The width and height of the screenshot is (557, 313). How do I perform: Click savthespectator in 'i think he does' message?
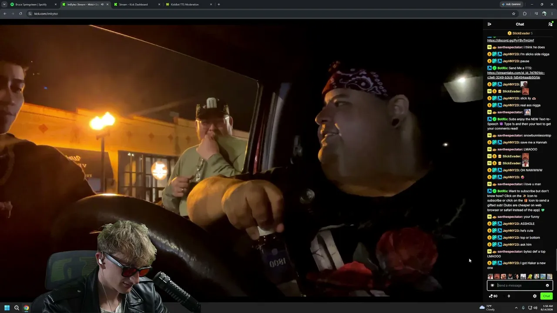point(510,47)
